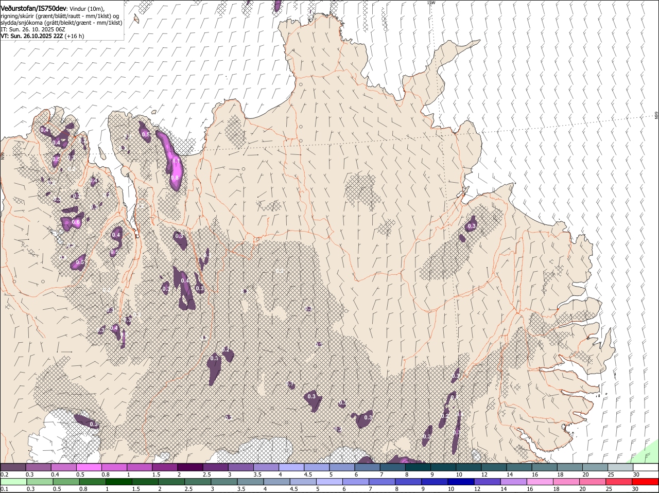659x493 pixels.
Task: Select the bright red 30 swatch in the rain scale
Action: 645,482
